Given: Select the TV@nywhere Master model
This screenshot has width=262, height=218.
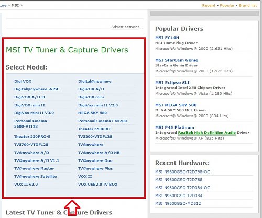Looking at the screenshot, I should (34, 168).
